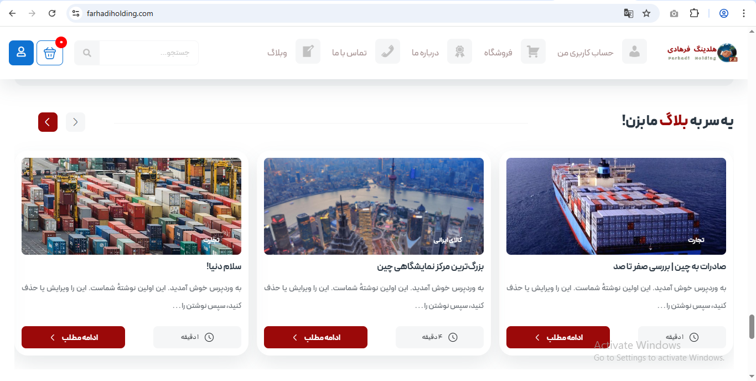Open the صادرات به چین post title
The image size is (756, 381).
click(670, 266)
